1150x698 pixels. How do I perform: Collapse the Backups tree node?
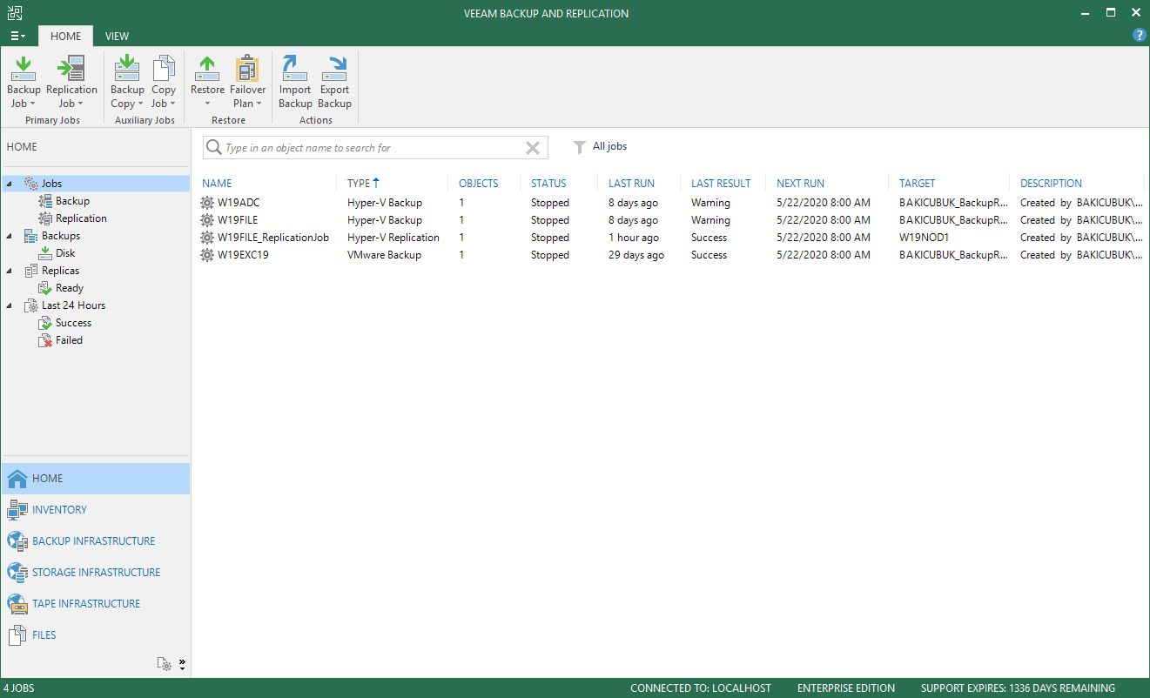[9, 236]
